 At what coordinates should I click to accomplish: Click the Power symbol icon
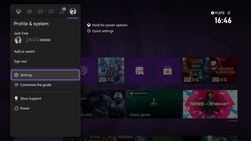tap(16, 108)
